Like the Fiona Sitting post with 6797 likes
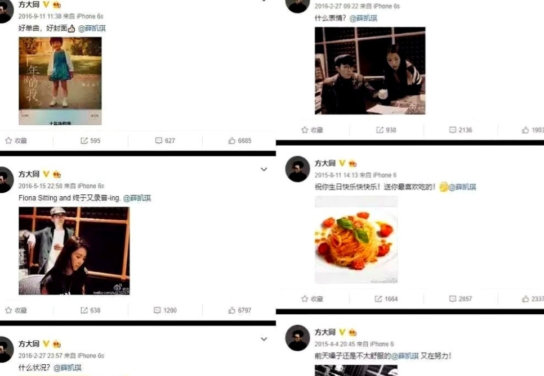 (x=240, y=310)
